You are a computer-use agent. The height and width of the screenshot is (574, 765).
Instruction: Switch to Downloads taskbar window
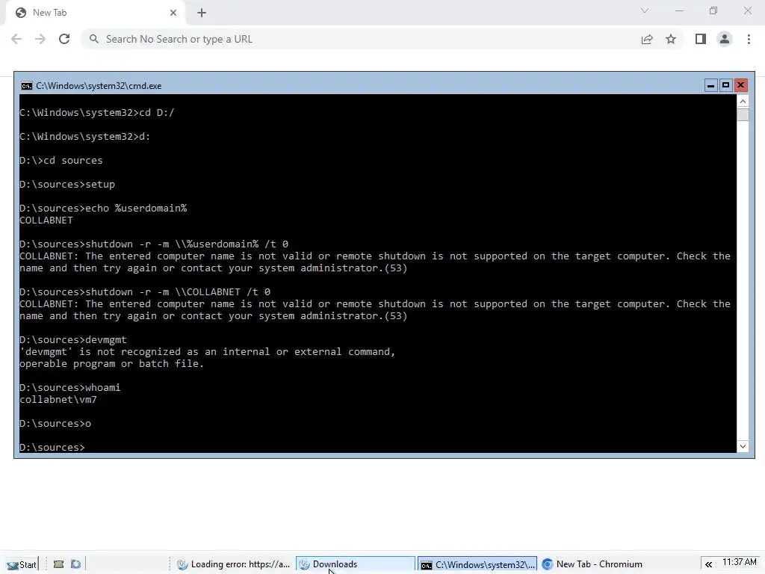pos(356,564)
